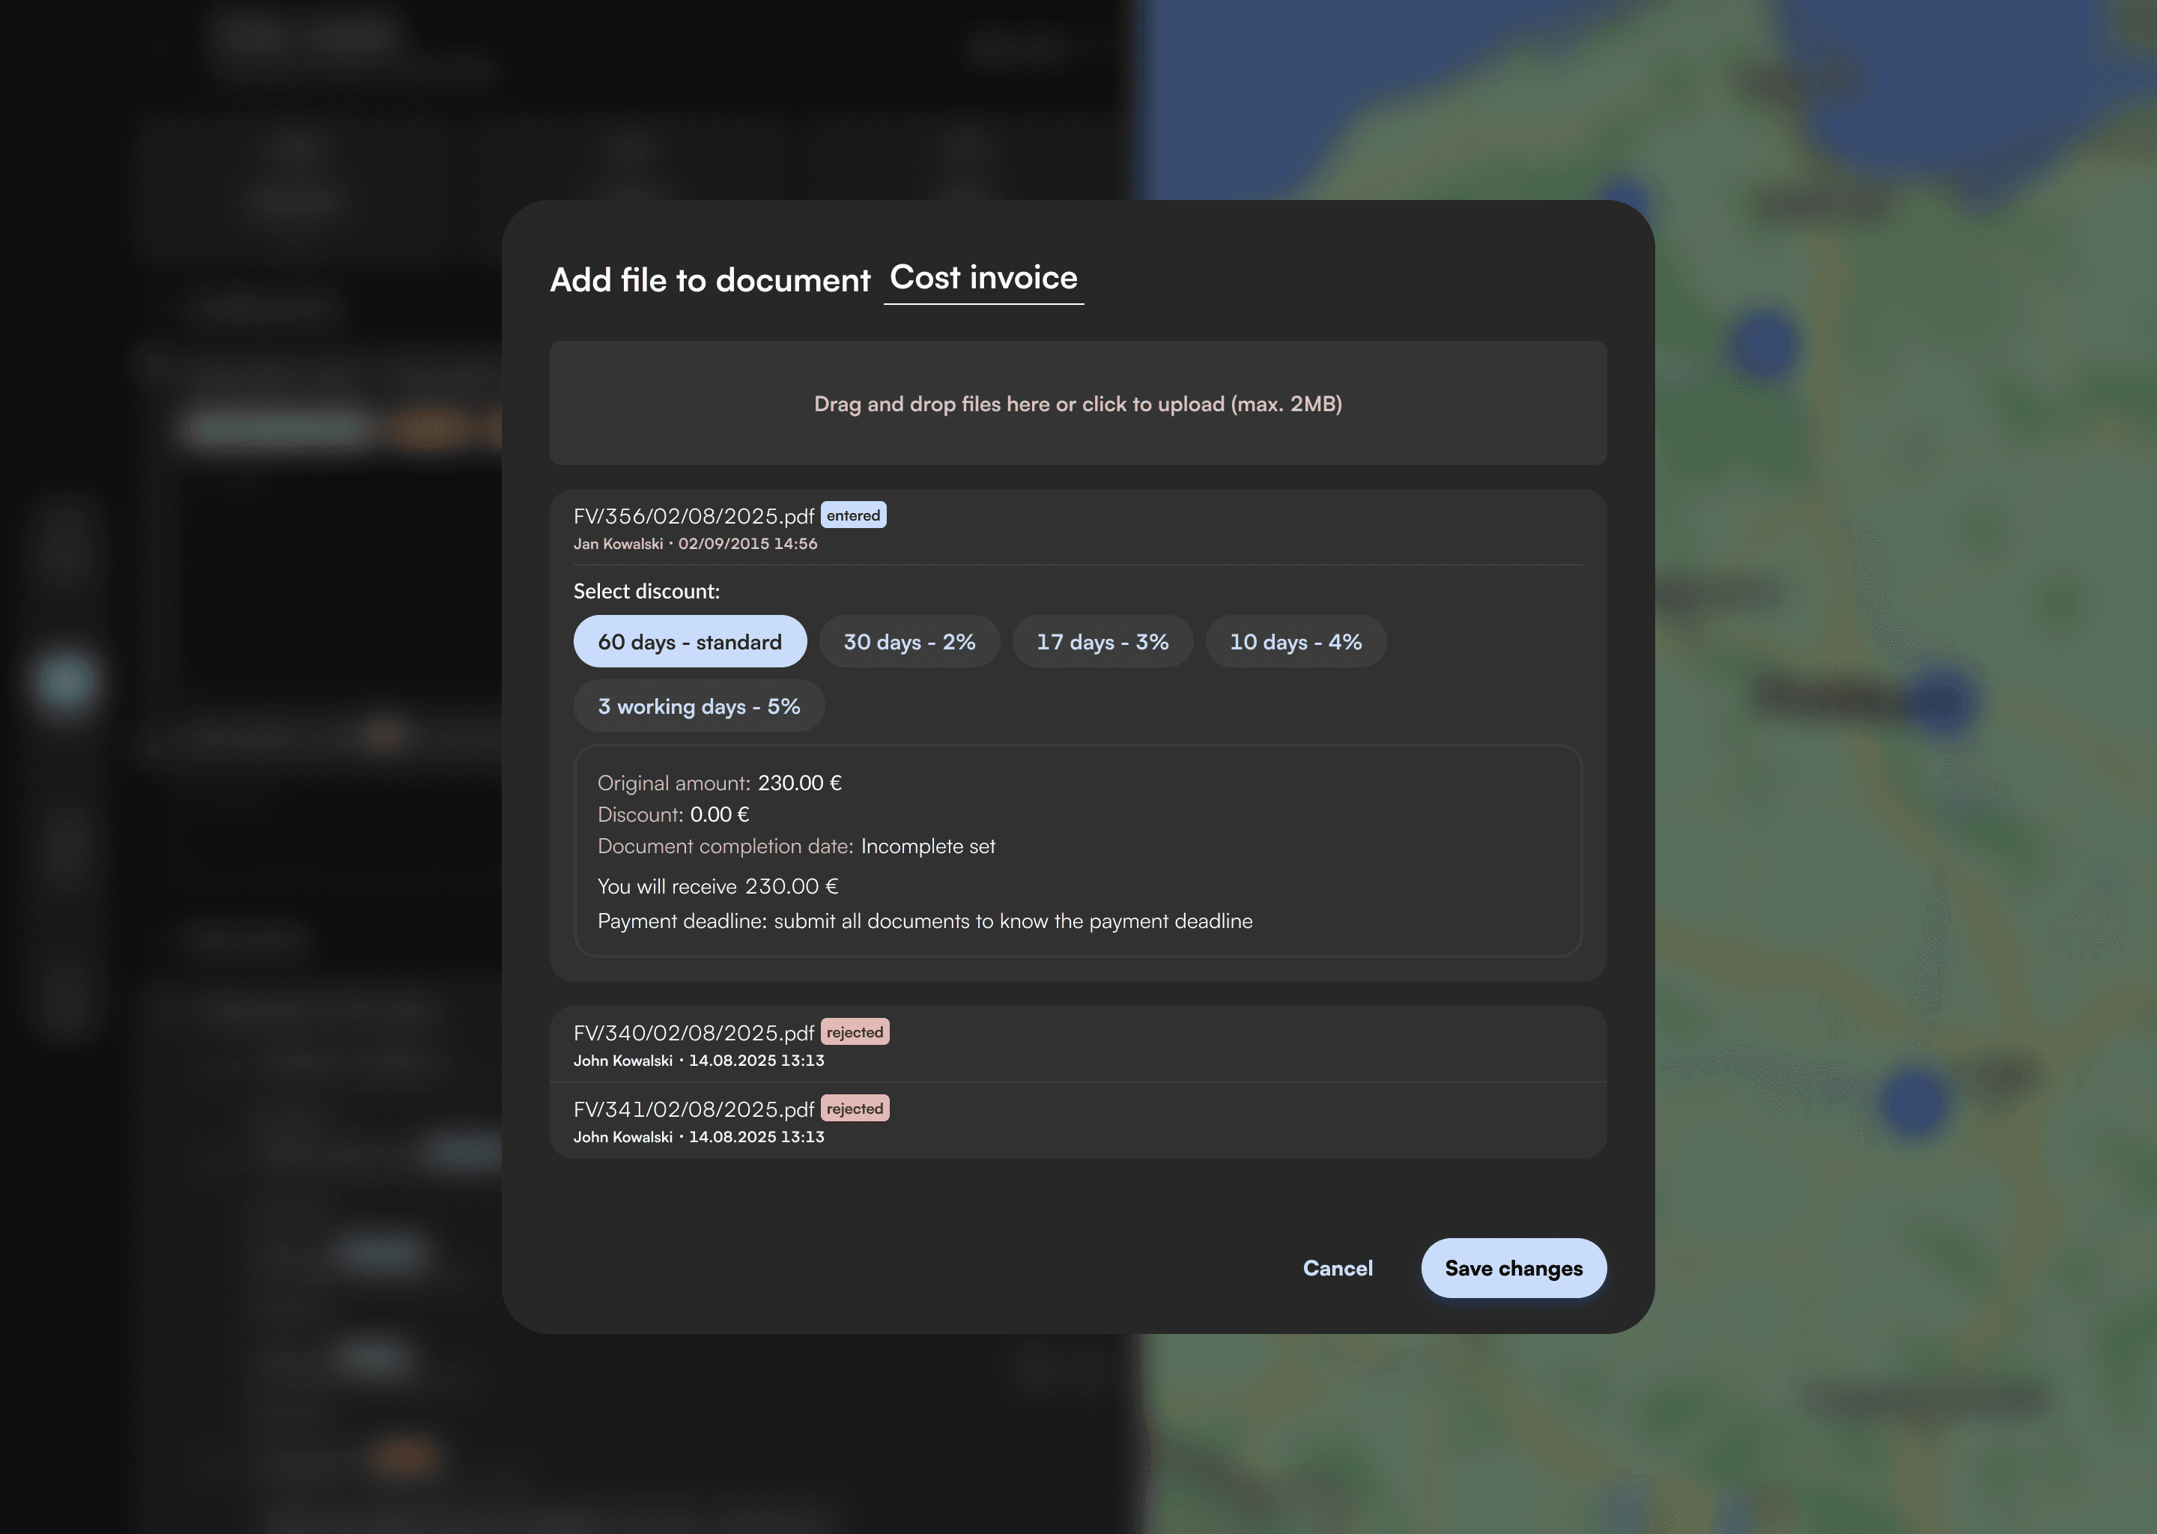Cancel adding the file

coord(1337,1269)
